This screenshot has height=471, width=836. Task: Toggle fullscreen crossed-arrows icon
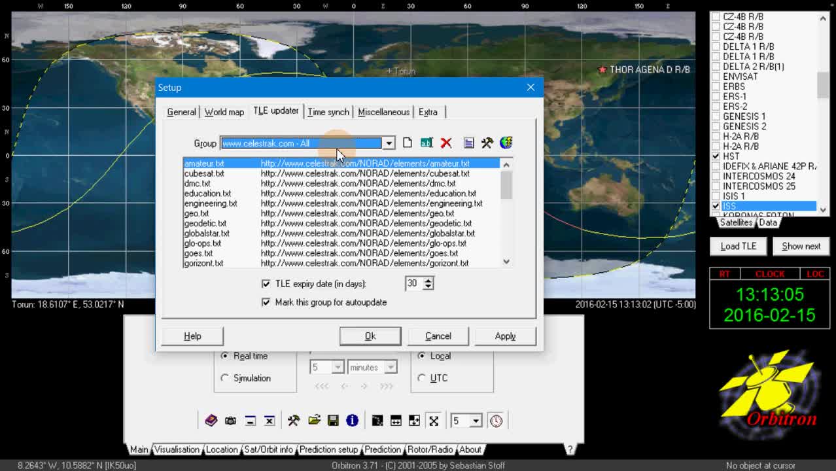point(434,421)
